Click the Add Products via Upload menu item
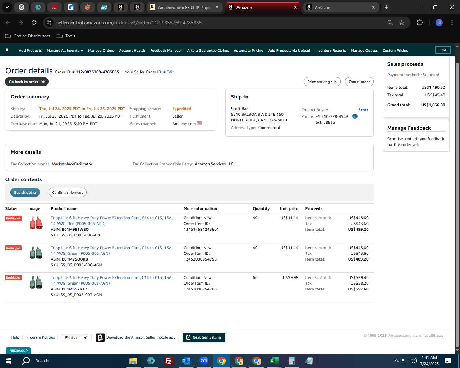The image size is (460, 368). coord(289,51)
